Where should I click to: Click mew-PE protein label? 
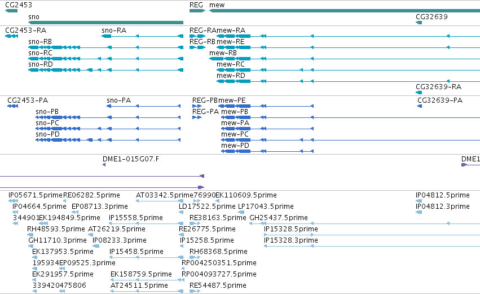232,100
